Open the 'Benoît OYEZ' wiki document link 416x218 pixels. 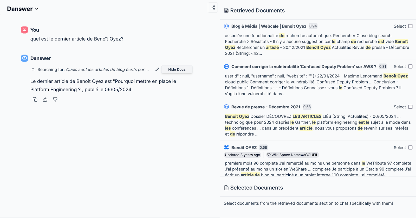[244, 148]
